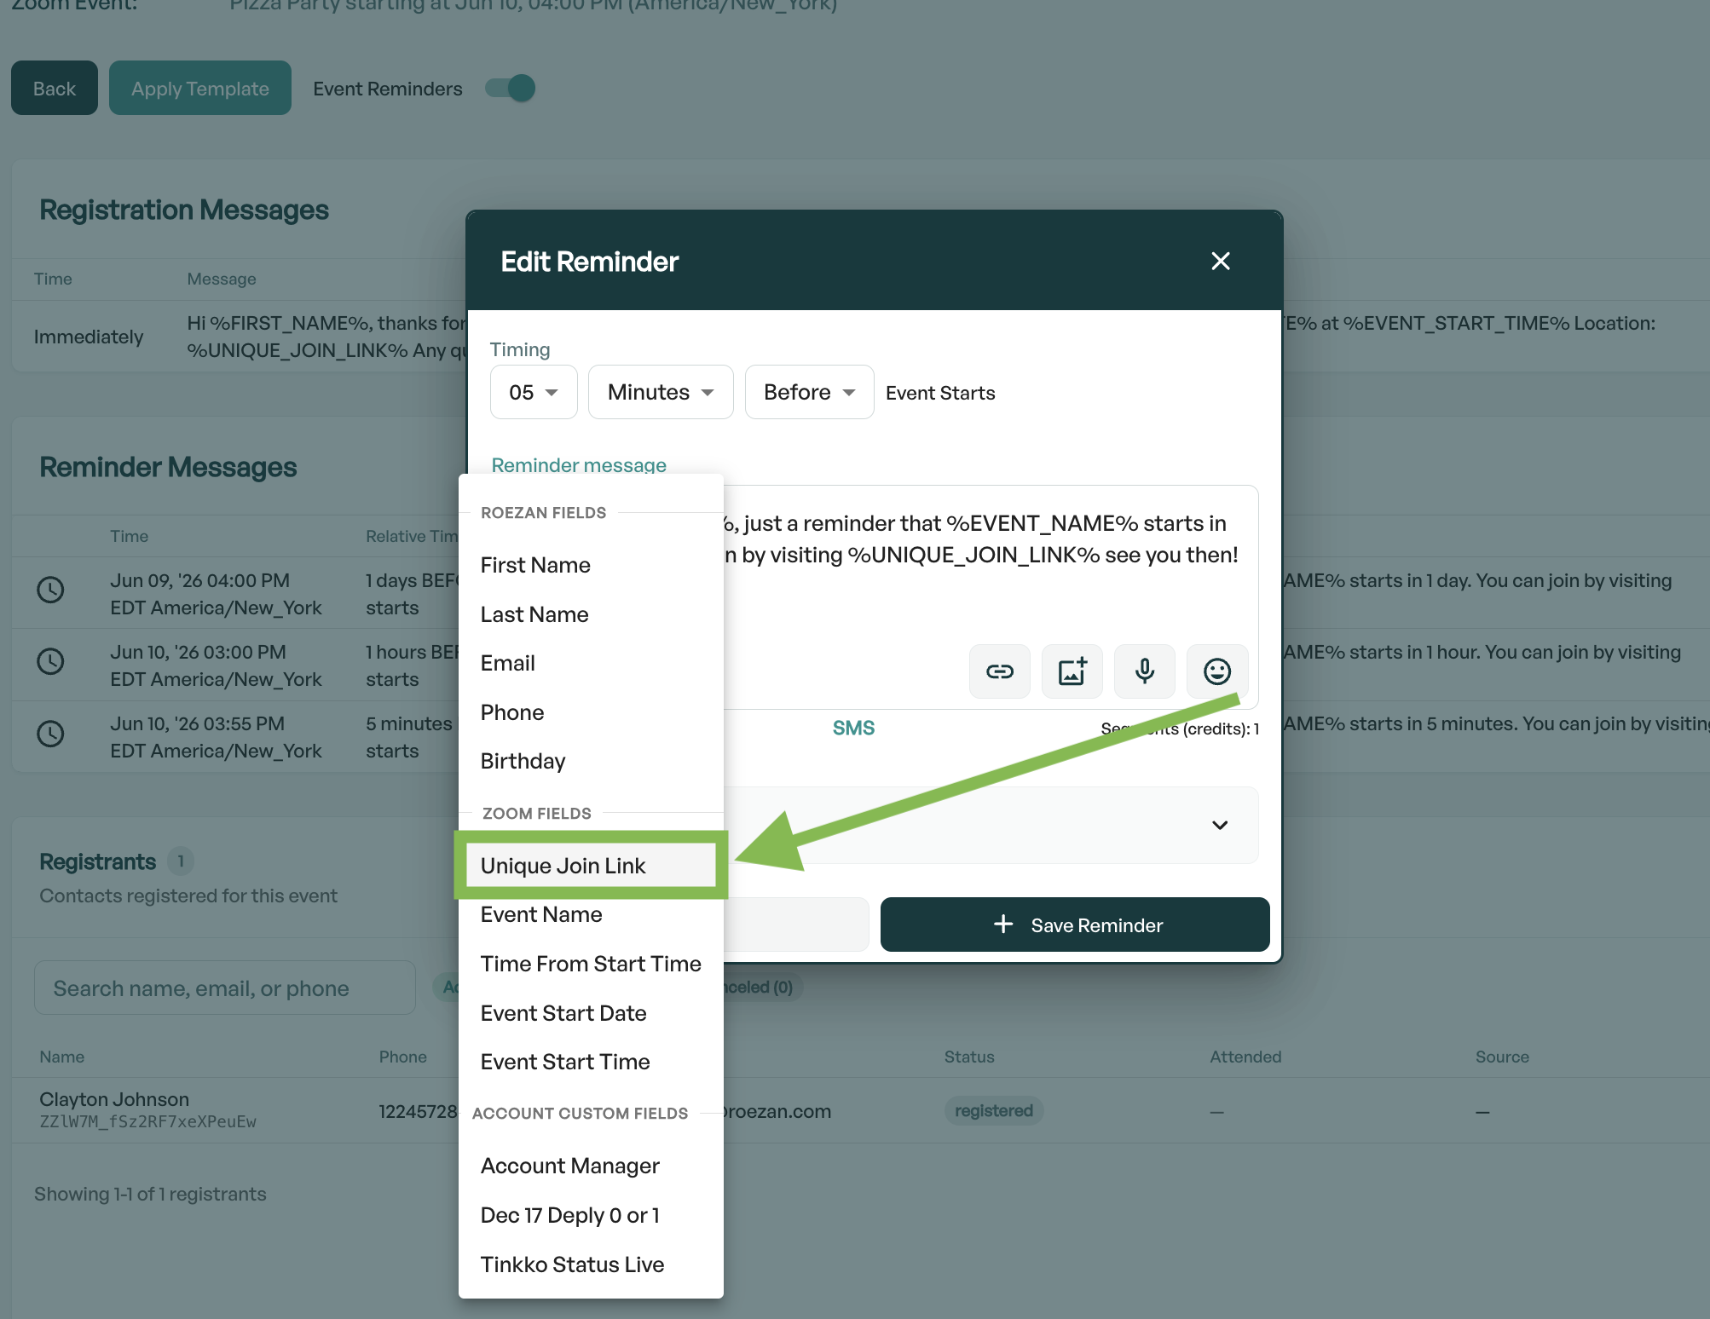Click the Registrants count badge 1
This screenshot has width=1710, height=1319.
(x=181, y=861)
